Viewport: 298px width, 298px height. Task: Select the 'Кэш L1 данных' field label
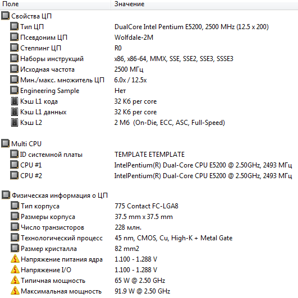(x=43, y=112)
